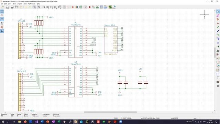Select the No-connect flag tool
Viewport: 220px width, 124px height.
pyautogui.click(x=218, y=43)
